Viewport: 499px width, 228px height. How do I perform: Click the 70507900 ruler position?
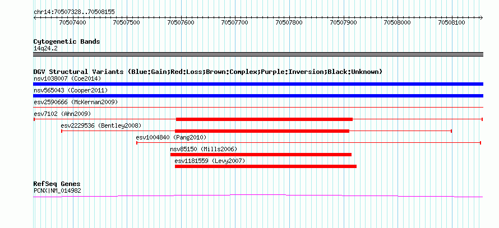tap(343, 23)
